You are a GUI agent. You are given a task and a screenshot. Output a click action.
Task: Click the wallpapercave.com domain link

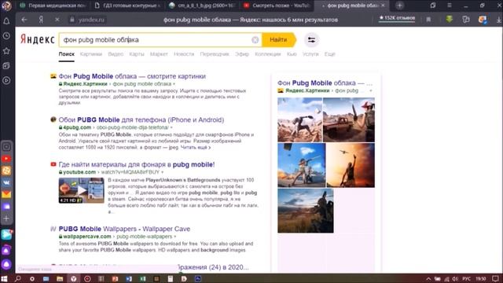(87, 237)
